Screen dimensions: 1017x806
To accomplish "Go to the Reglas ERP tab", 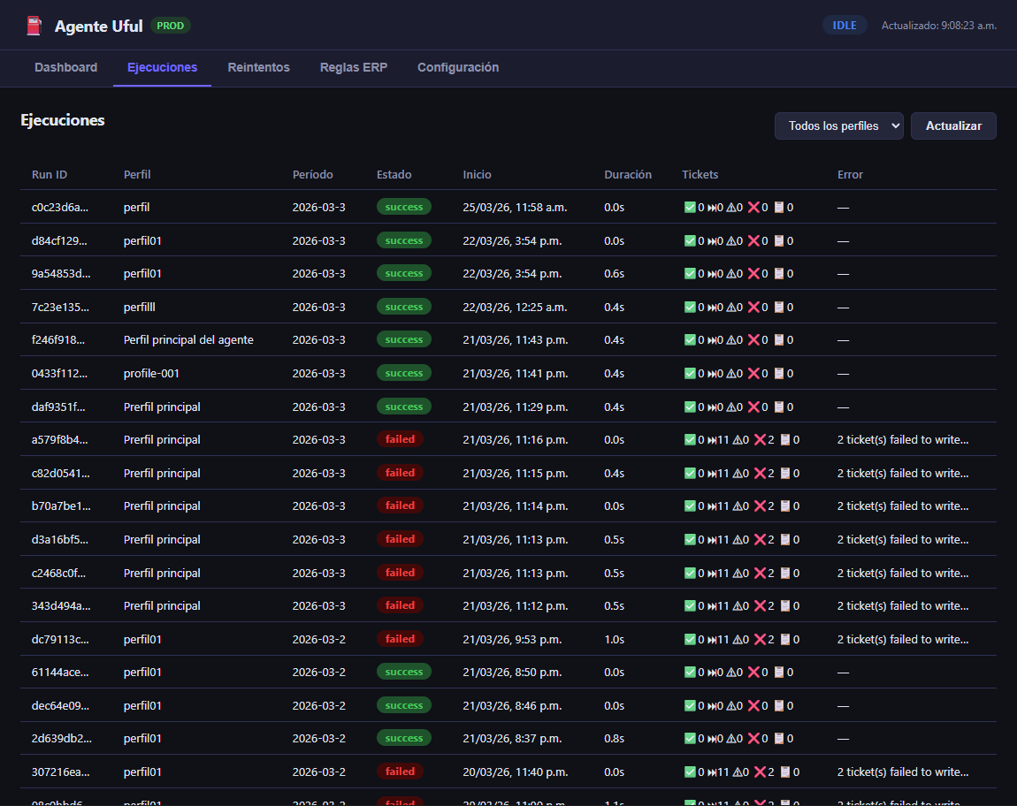I will click(x=353, y=68).
